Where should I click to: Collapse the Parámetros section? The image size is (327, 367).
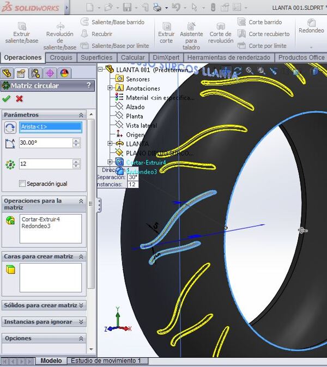[x=81, y=115]
